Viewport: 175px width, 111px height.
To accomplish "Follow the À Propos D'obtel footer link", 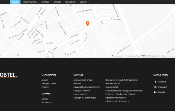I will click(x=49, y=84).
